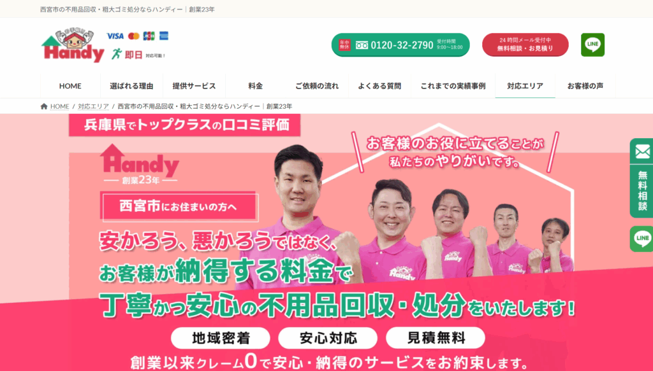
Task: Go to the 料金 navigation item
Action: (x=255, y=86)
